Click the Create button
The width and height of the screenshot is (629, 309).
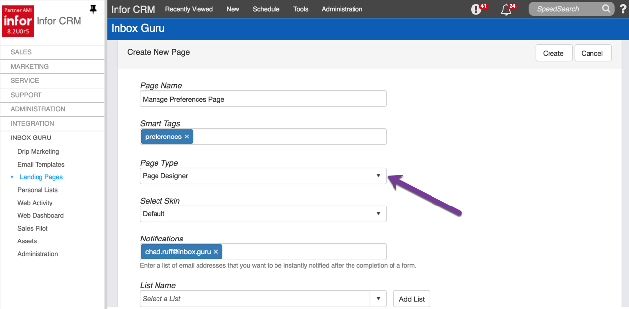click(553, 53)
